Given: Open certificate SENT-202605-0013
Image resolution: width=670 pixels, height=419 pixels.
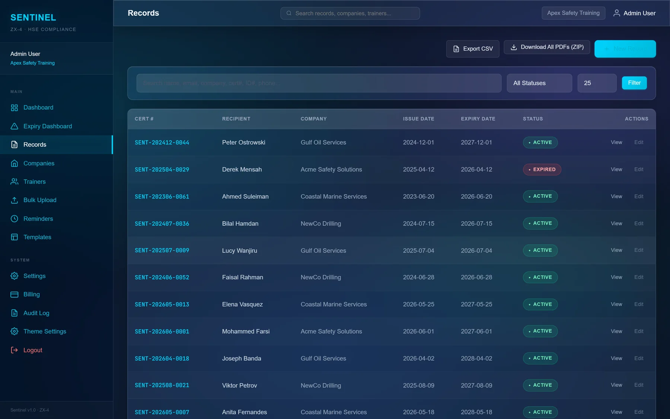Looking at the screenshot, I should click(x=162, y=305).
